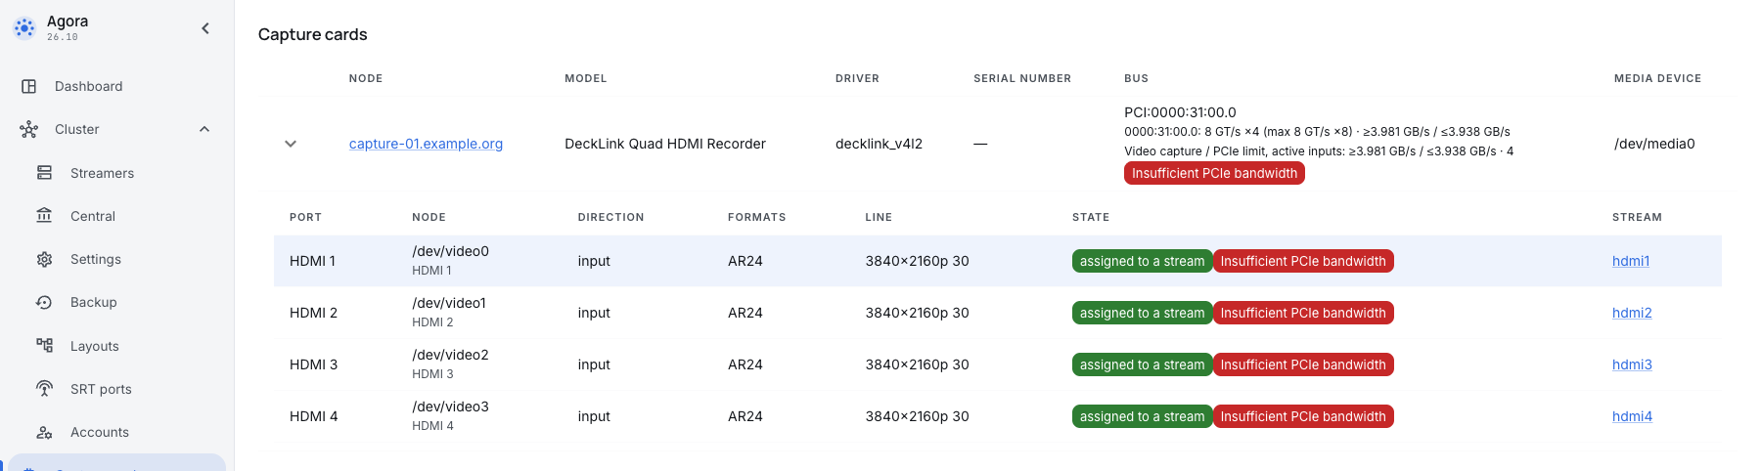Image resolution: width=1761 pixels, height=471 pixels.
Task: Open the hdmi2 stream link
Action: (x=1632, y=313)
